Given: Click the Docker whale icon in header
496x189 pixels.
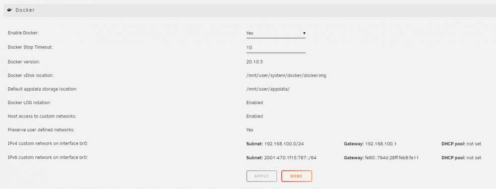Looking at the screenshot, I should 9,10.
